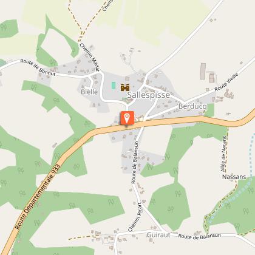Click the Route de Bonnut road label

[x=38, y=67]
